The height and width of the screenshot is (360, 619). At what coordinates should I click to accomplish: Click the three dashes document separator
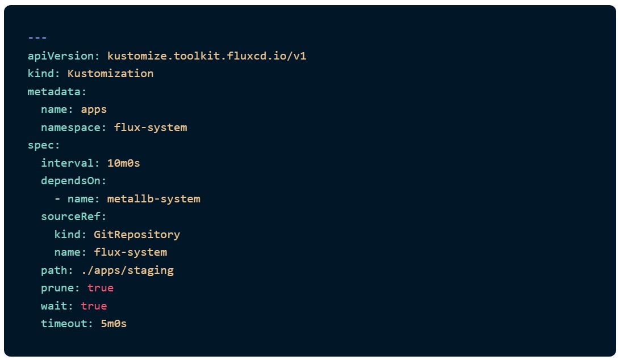coord(37,37)
